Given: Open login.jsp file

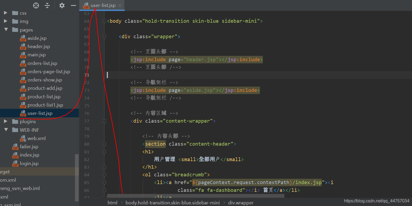Looking at the screenshot, I should [29, 164].
